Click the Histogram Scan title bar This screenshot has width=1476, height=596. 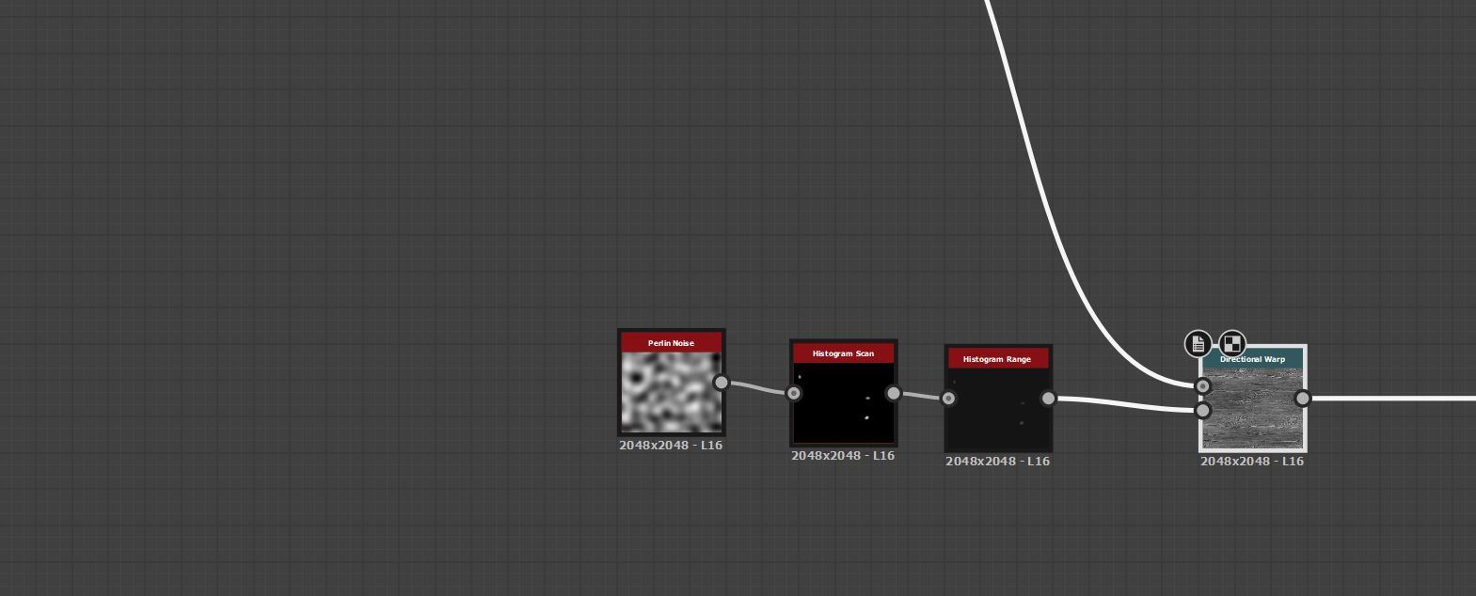(x=844, y=353)
